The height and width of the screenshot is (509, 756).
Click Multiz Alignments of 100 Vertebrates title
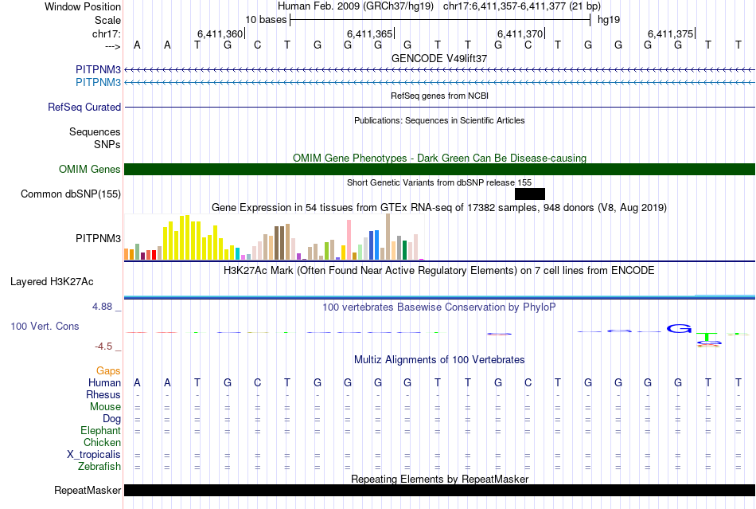(x=439, y=359)
